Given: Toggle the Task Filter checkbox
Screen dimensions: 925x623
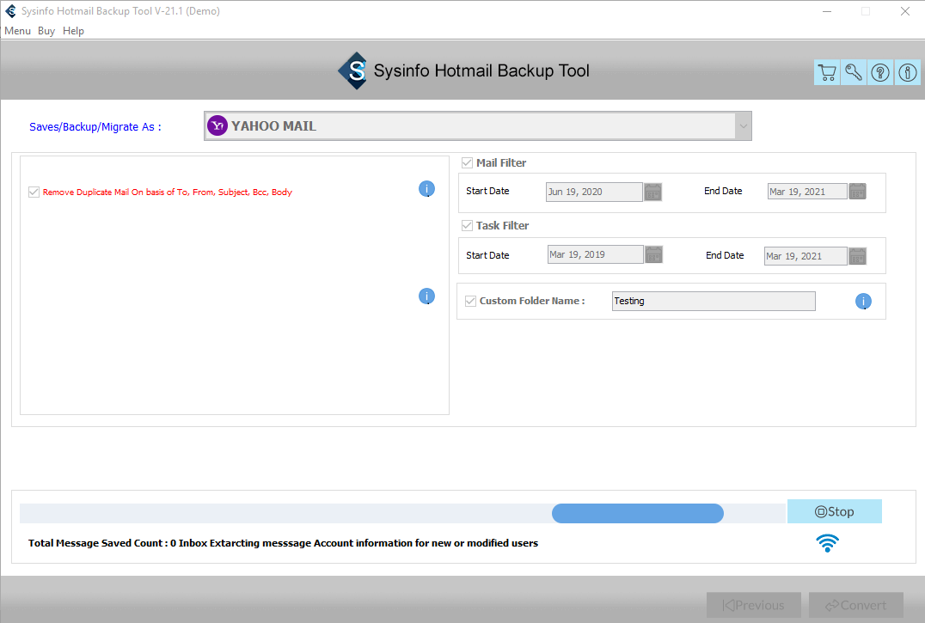Looking at the screenshot, I should [x=467, y=226].
